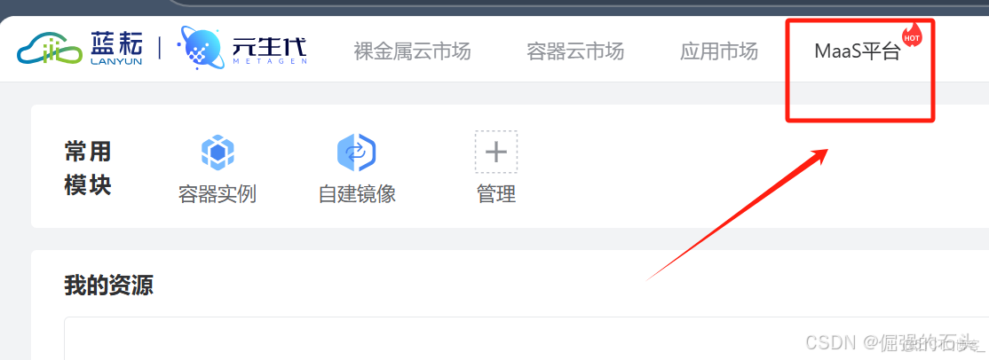The width and height of the screenshot is (989, 360).
Task: Click the Lanyun cloud logo icon
Action: (49, 51)
